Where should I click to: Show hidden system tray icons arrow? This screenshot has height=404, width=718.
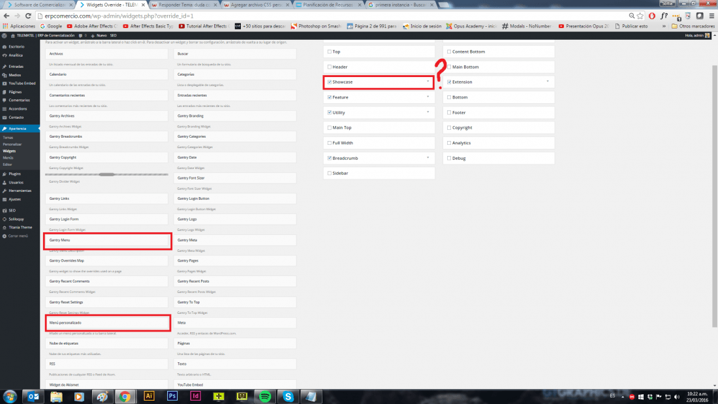[x=622, y=397]
